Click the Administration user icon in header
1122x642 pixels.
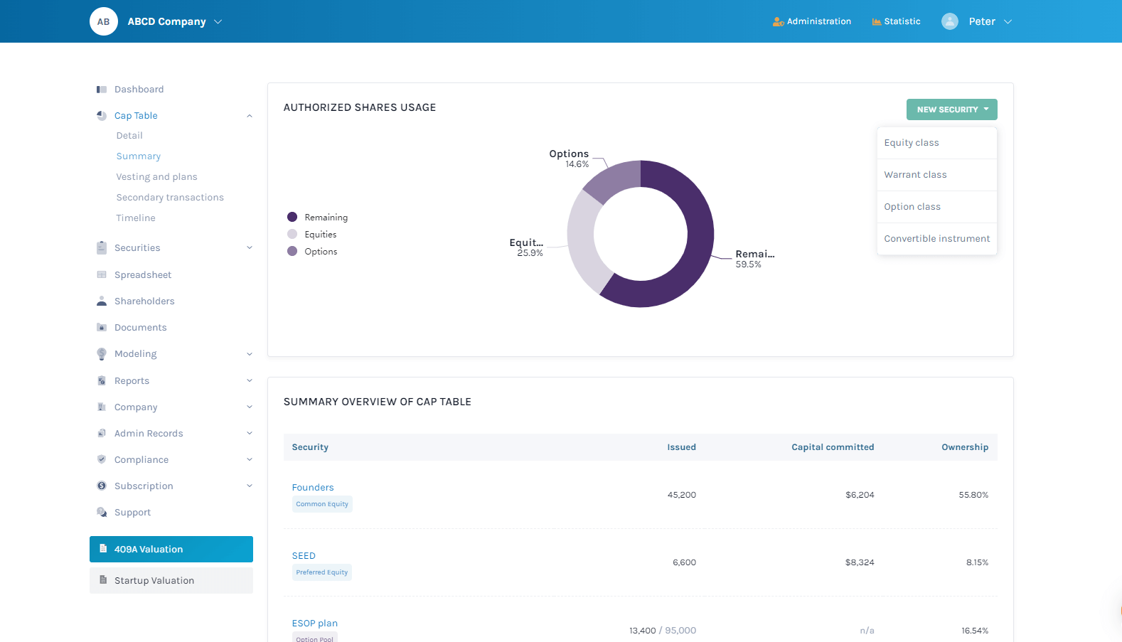tap(778, 22)
